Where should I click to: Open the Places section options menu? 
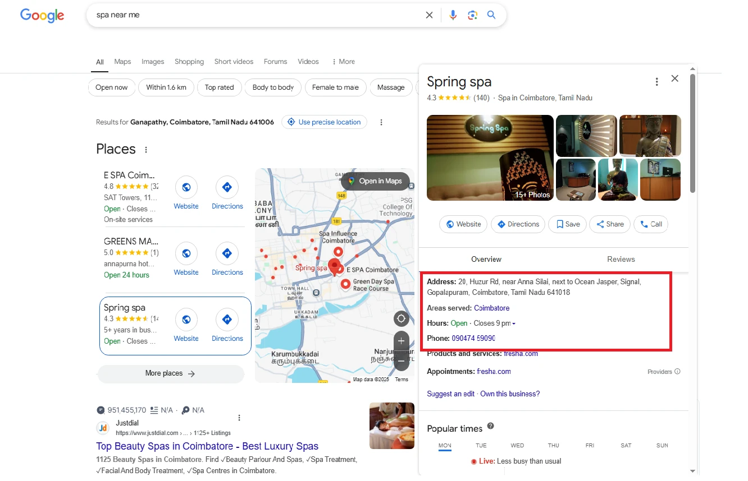pyautogui.click(x=147, y=150)
